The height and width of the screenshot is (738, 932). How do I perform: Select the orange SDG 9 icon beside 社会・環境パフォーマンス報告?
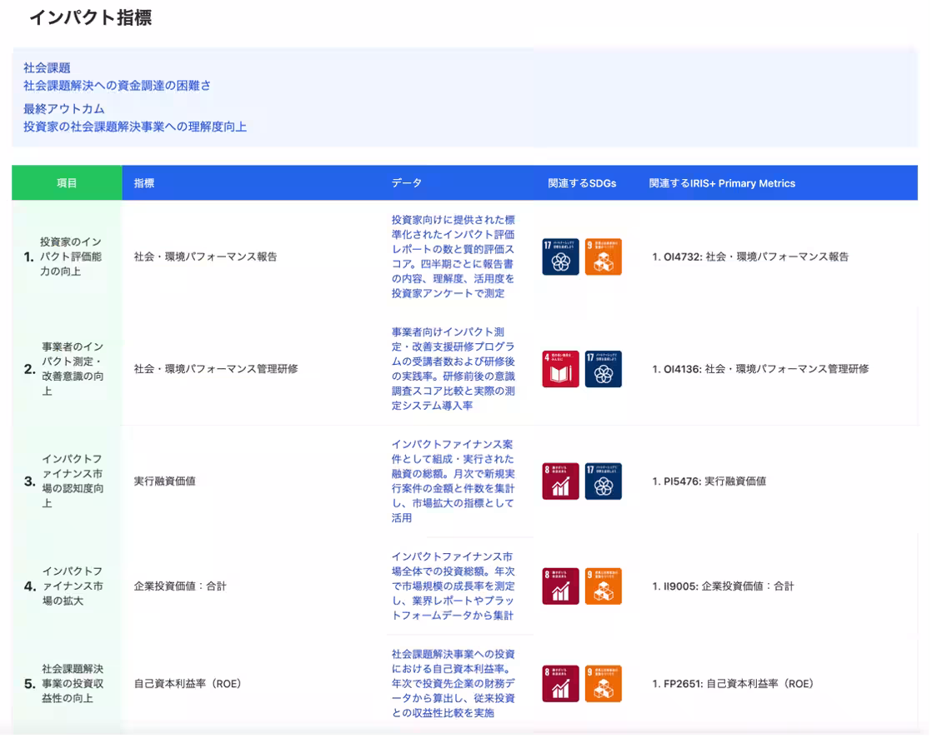click(x=604, y=257)
